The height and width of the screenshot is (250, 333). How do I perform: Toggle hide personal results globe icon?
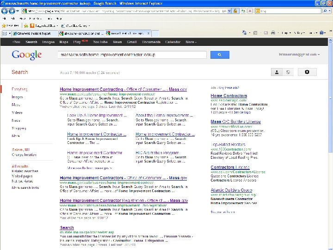(x=288, y=72)
